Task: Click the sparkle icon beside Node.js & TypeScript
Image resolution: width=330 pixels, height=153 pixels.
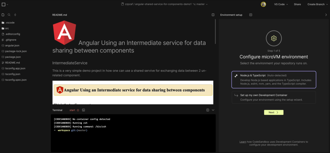Action: click(x=236, y=75)
